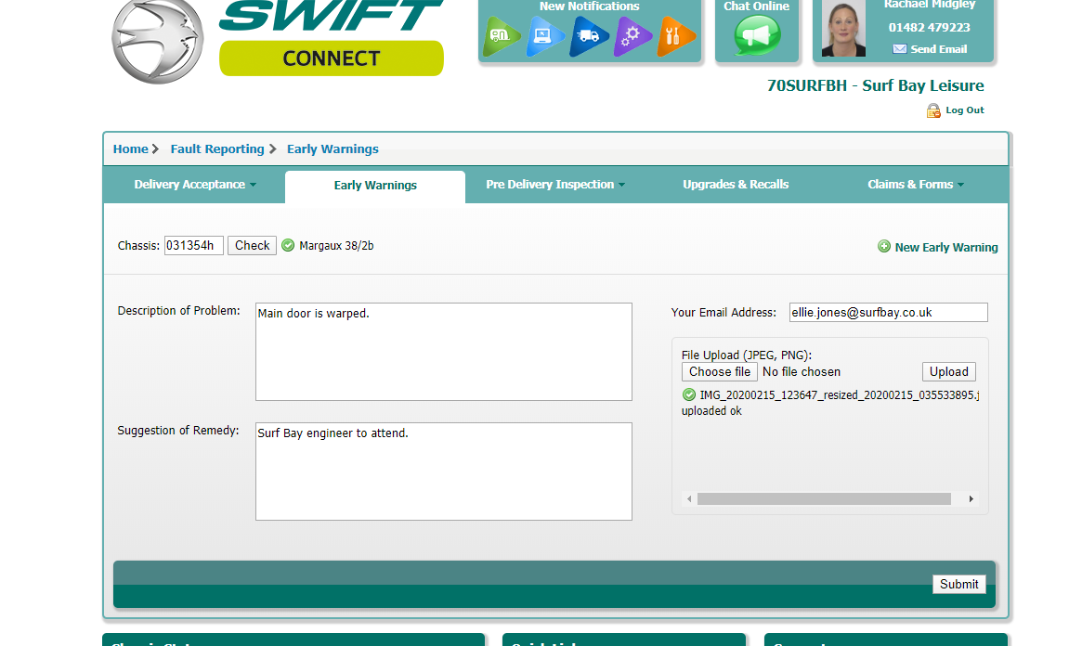The image size is (1069, 646).
Task: Click the upload list left scroll arrow
Action: point(689,499)
